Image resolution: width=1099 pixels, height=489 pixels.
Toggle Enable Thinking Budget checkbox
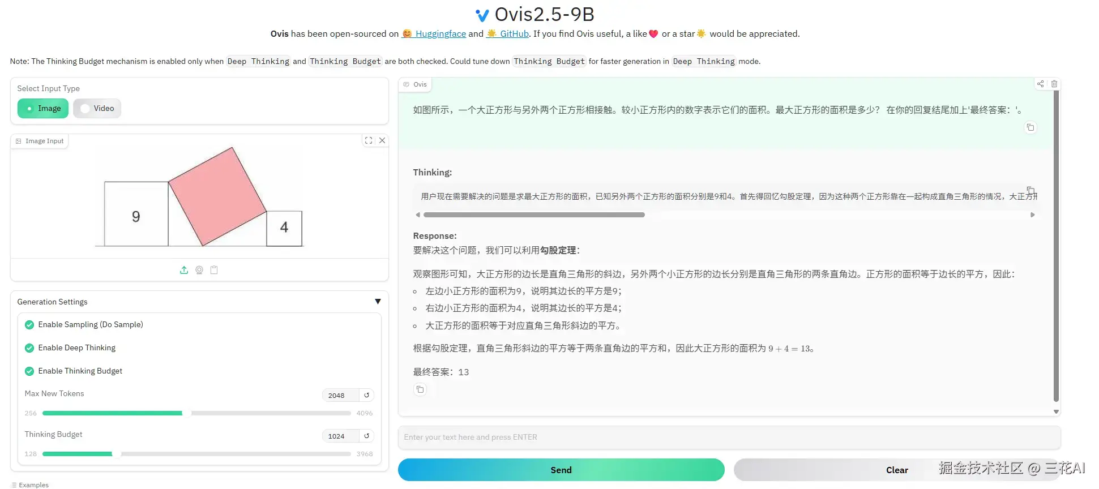tap(29, 371)
